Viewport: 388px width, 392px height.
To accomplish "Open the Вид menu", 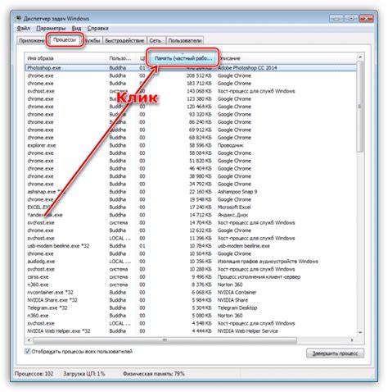I will (x=76, y=28).
